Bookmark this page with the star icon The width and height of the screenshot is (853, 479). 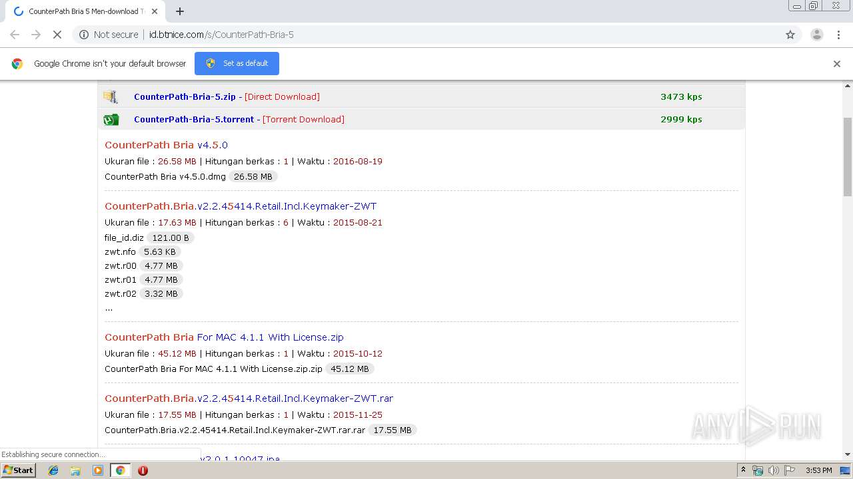coord(790,35)
